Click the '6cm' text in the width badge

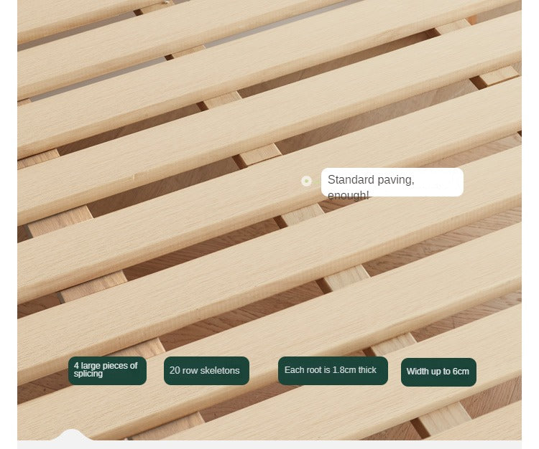point(461,372)
